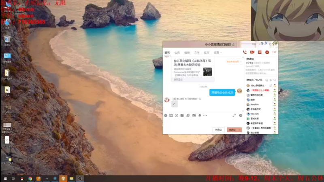Open the shared article thumbnail image
The height and width of the screenshot is (182, 324).
coord(207,72)
